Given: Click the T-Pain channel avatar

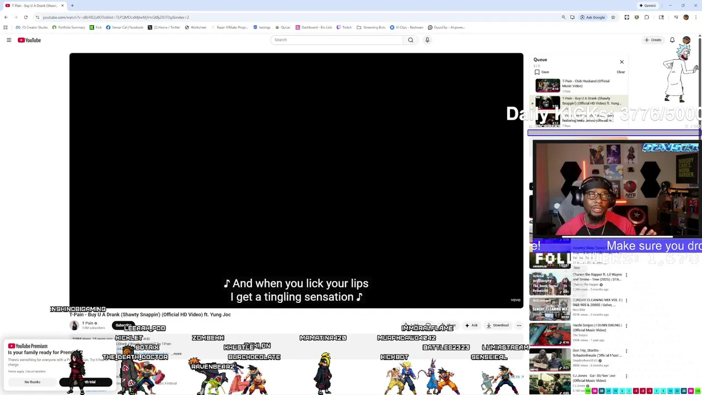Looking at the screenshot, I should [x=74, y=325].
